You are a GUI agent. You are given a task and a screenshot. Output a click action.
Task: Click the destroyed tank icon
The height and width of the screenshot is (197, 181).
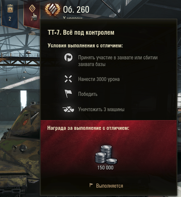point(68,109)
